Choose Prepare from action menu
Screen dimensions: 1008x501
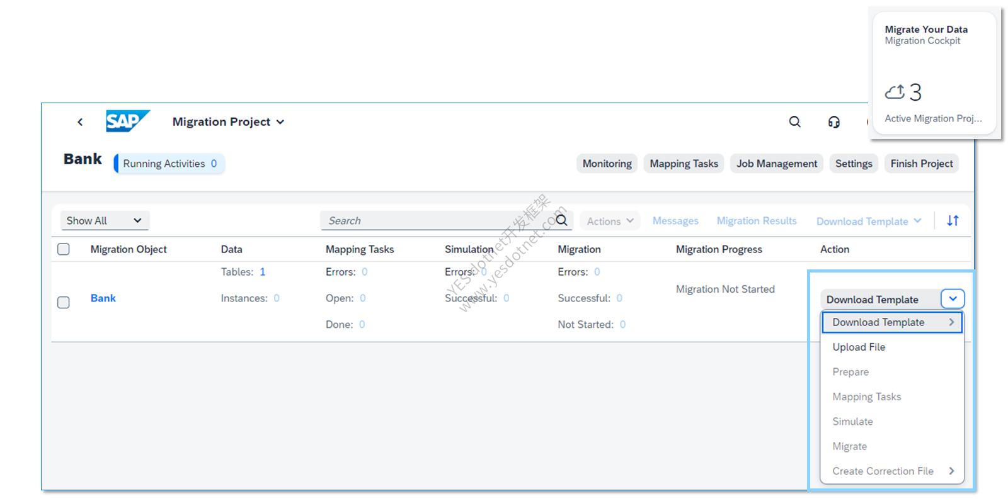point(892,372)
